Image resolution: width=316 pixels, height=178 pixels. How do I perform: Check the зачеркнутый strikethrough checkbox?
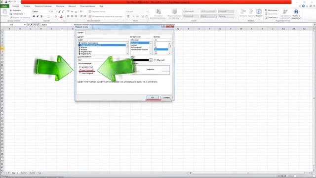pyautogui.click(x=80, y=67)
